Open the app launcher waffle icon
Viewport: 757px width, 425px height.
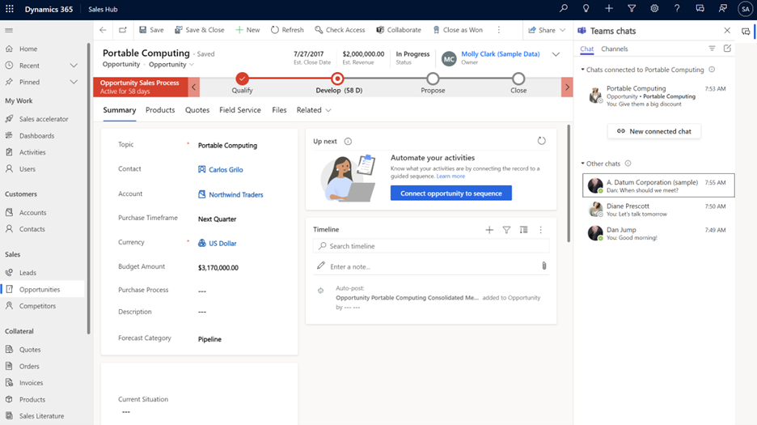[9, 9]
